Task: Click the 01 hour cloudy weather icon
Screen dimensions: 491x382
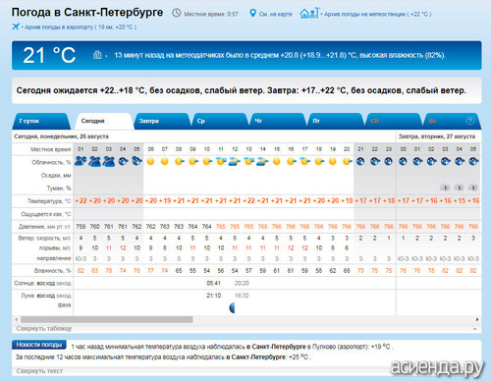Action: click(81, 161)
